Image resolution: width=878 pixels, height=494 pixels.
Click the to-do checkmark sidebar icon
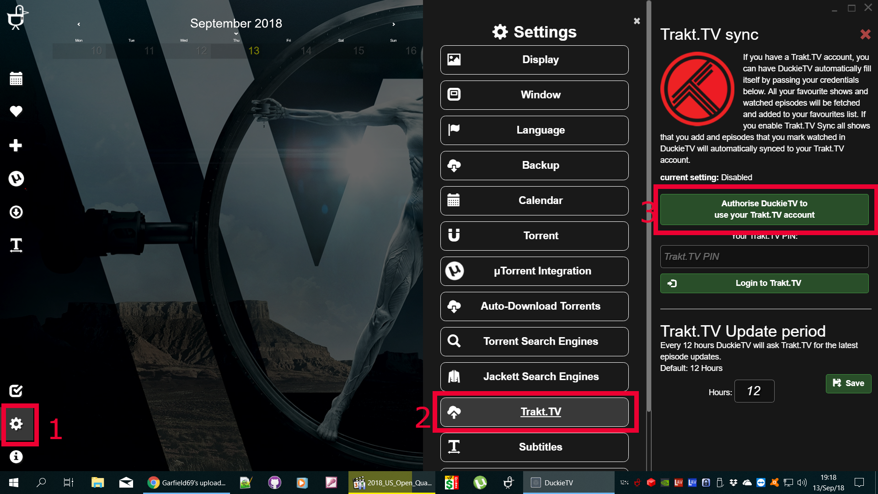click(16, 390)
